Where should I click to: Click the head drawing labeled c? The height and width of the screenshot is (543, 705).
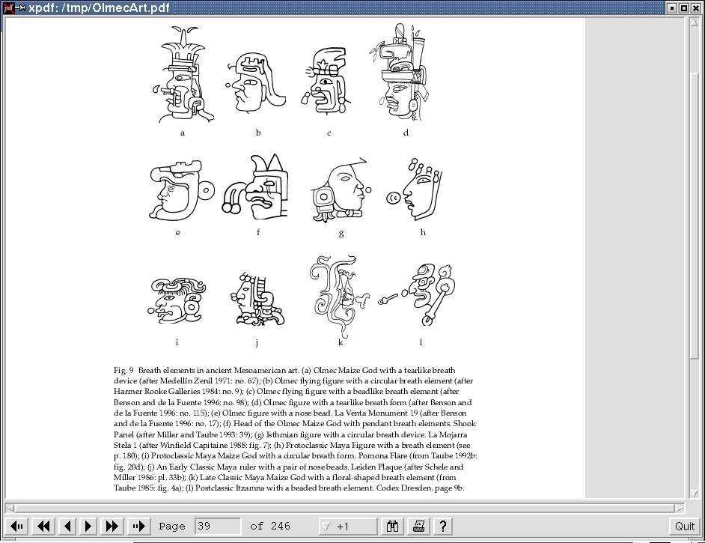coord(325,80)
